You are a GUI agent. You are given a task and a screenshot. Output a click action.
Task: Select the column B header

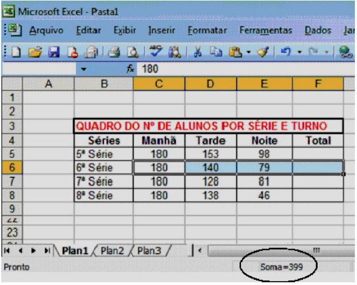click(x=104, y=84)
